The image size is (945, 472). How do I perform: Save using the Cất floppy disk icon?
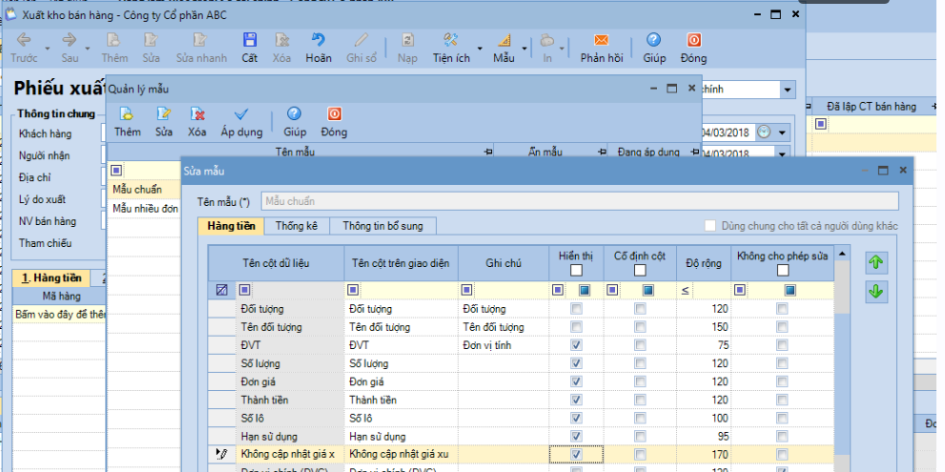[250, 40]
